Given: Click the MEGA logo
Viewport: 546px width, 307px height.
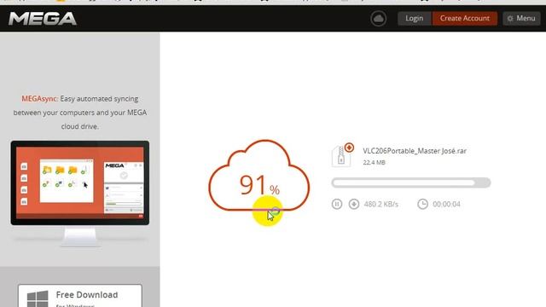Looking at the screenshot, I should click(x=43, y=19).
